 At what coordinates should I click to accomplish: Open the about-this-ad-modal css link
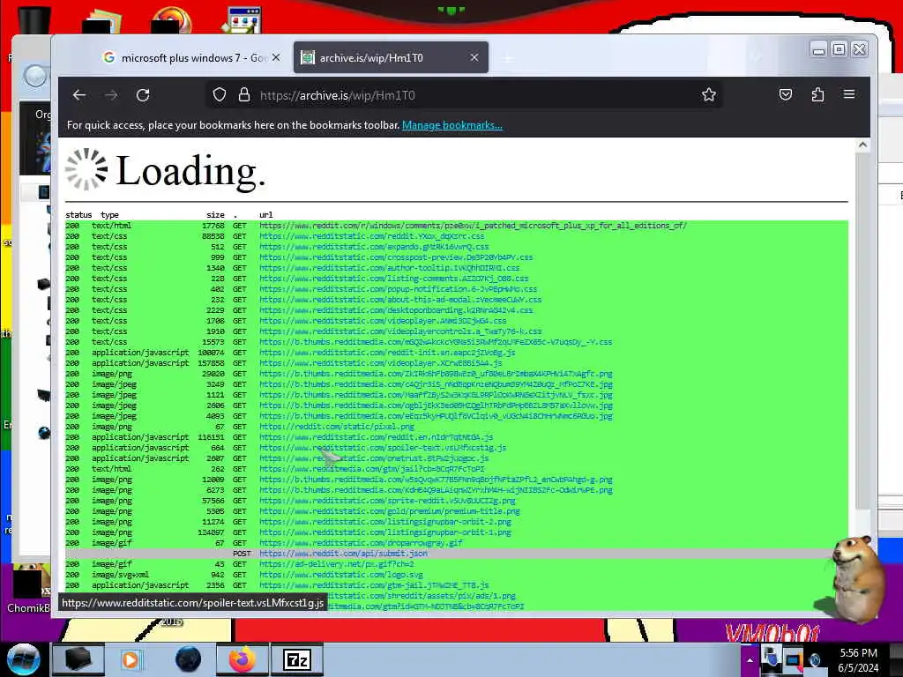(x=400, y=300)
